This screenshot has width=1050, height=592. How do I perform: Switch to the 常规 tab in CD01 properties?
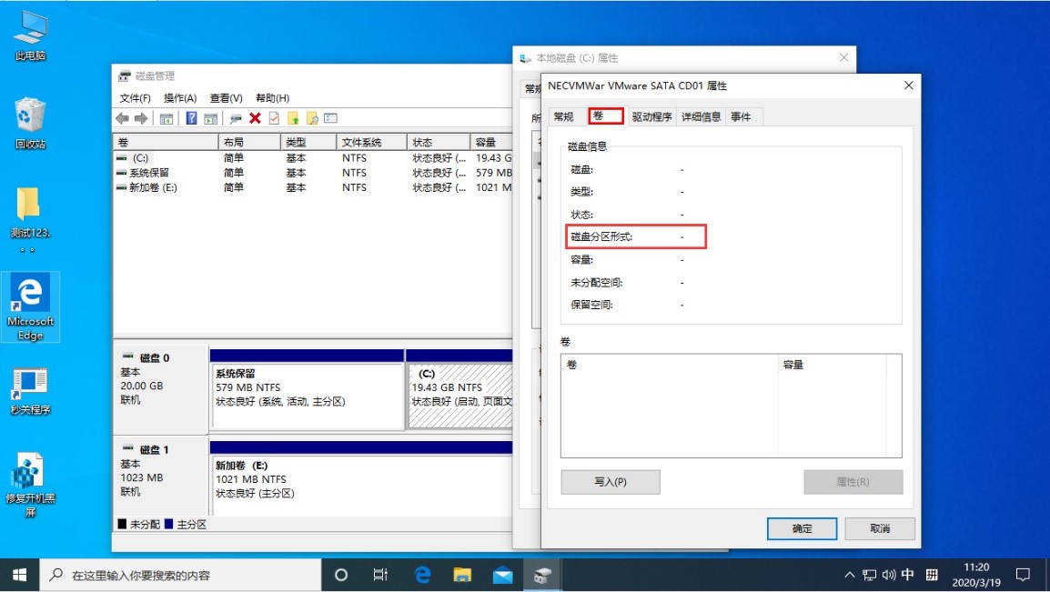click(564, 117)
